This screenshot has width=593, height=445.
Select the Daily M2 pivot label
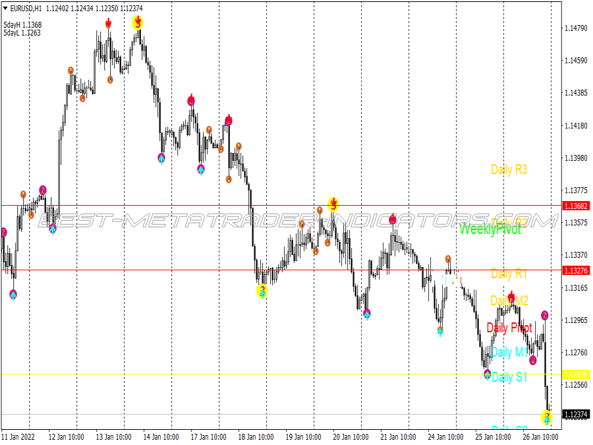click(509, 301)
